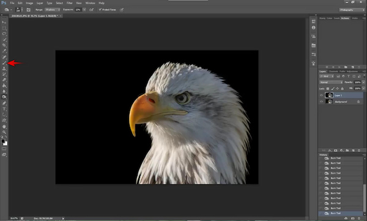
Task: Click the background color swatch
Action: click(x=6, y=144)
